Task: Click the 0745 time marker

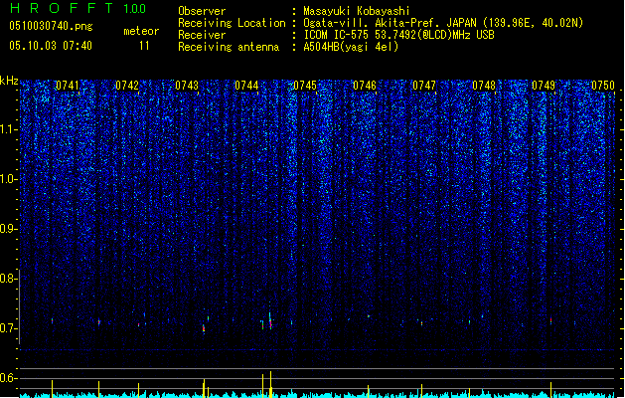Action: point(305,86)
